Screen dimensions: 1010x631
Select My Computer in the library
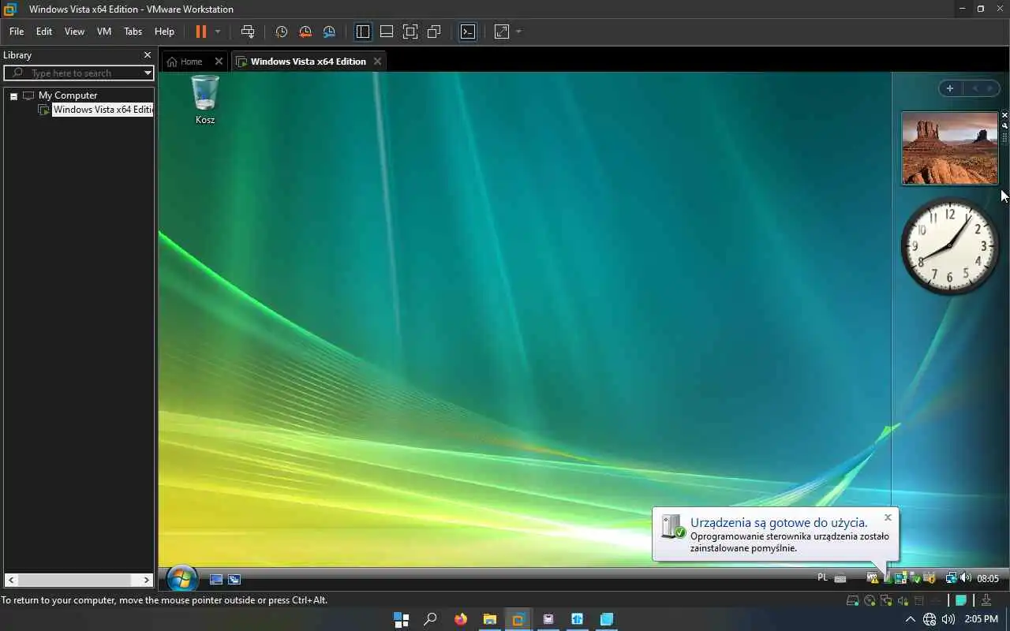pos(68,95)
